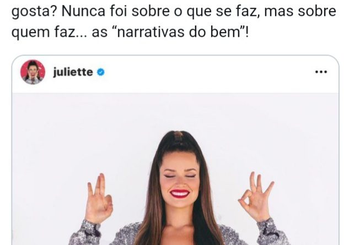Select the tweet text ending "narrativas do bem"
355x245 pixels.
click(174, 21)
